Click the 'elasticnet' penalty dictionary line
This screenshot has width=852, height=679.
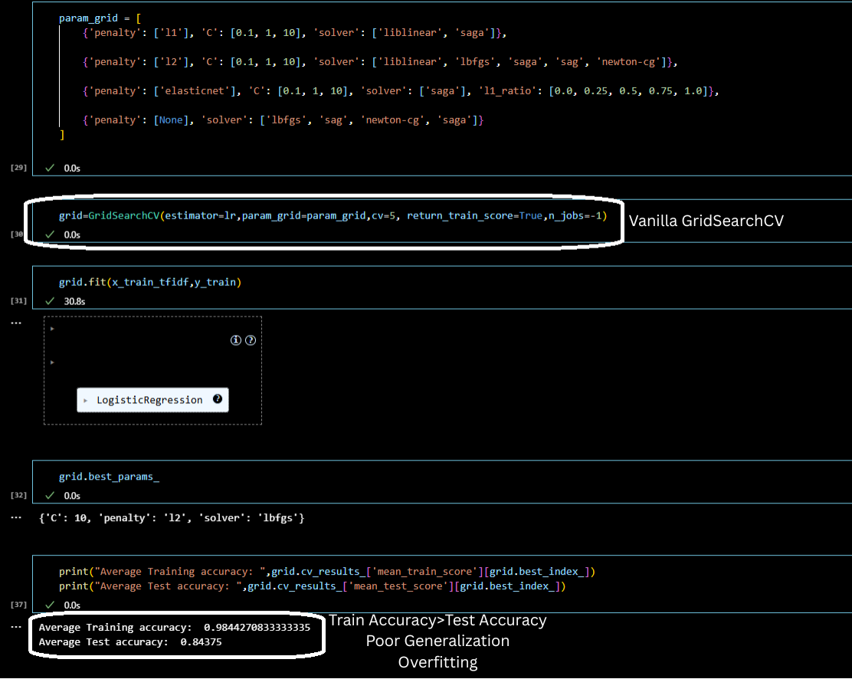tap(401, 90)
